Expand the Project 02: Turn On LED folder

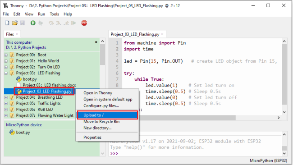click(x=6, y=67)
